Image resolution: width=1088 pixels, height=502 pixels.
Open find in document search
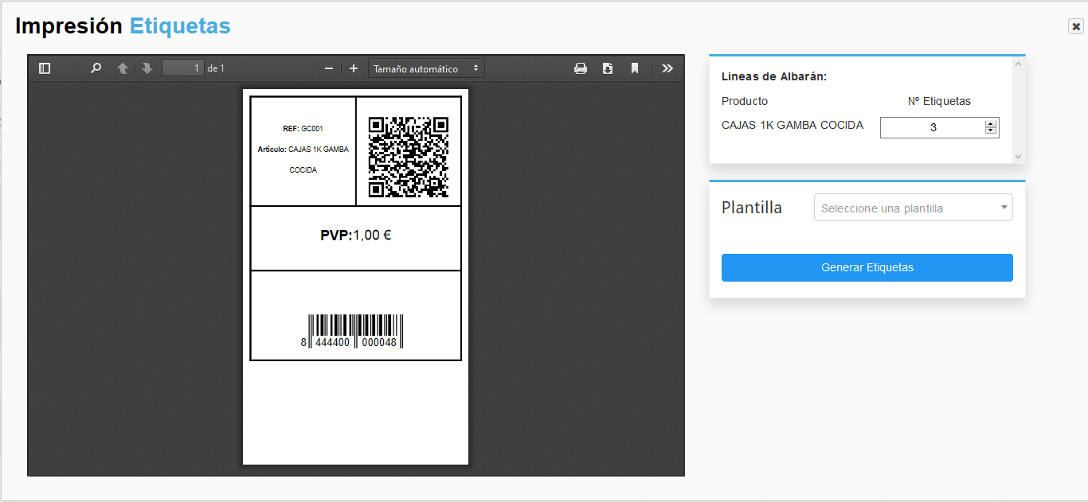coord(96,68)
